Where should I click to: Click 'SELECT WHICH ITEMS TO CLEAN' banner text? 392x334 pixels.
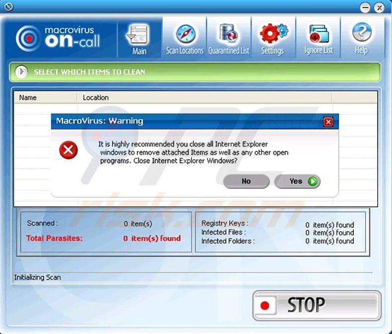click(89, 72)
